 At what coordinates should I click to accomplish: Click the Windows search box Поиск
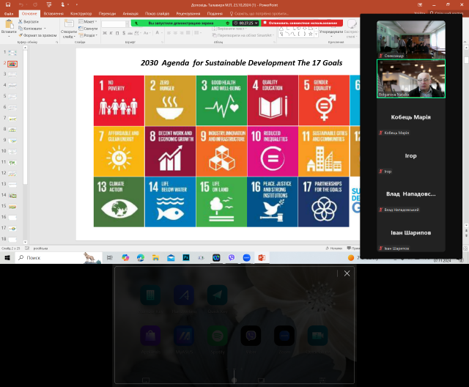[45, 258]
